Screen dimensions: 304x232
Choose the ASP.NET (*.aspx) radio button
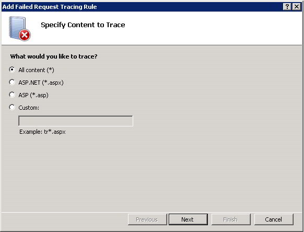12,82
